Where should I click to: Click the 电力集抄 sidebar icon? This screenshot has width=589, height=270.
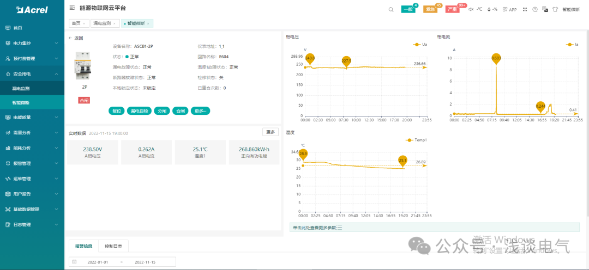8,43
